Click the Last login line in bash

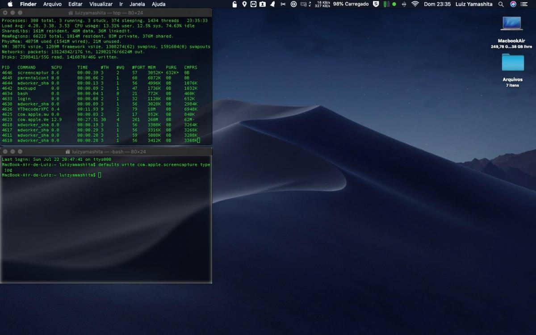[x=56, y=159]
